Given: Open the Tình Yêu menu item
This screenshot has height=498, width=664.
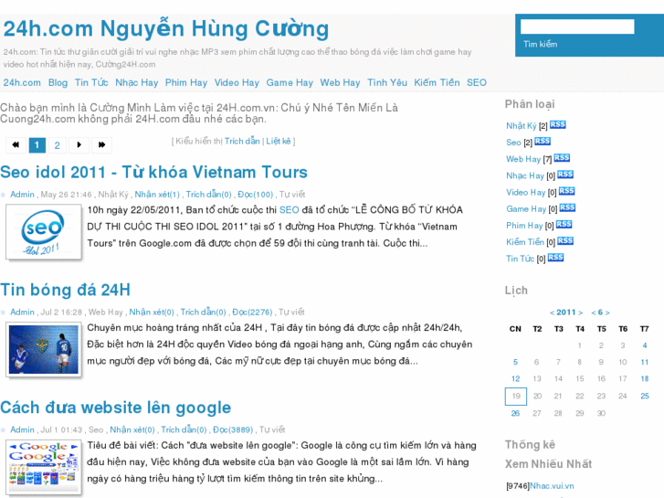Looking at the screenshot, I should click(387, 82).
